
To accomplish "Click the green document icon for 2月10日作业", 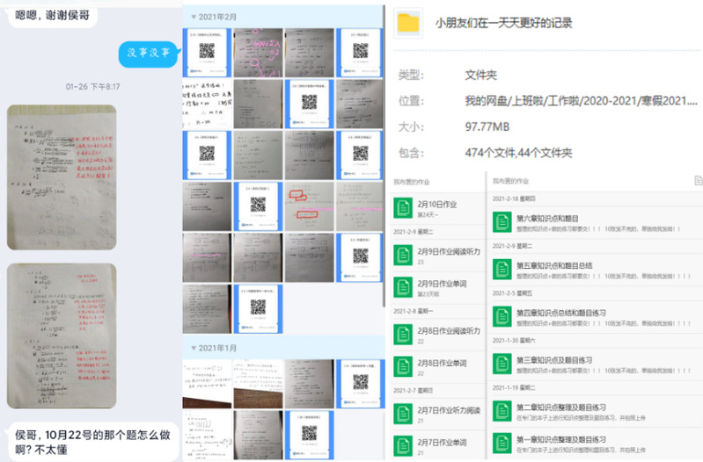I will 403,208.
